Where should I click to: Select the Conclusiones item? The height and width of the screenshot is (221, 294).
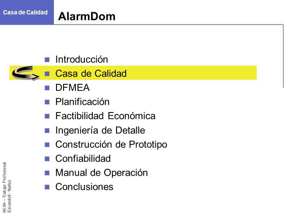click(x=85, y=187)
